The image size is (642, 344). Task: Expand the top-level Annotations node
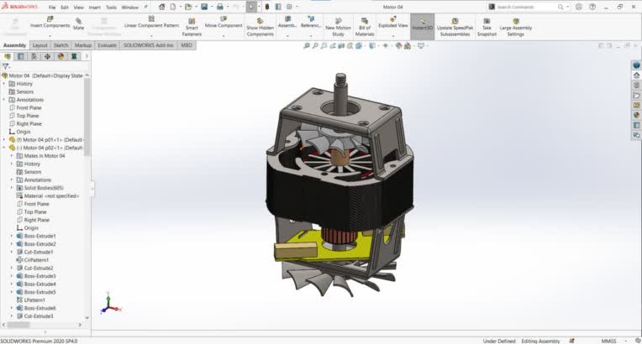(4, 100)
